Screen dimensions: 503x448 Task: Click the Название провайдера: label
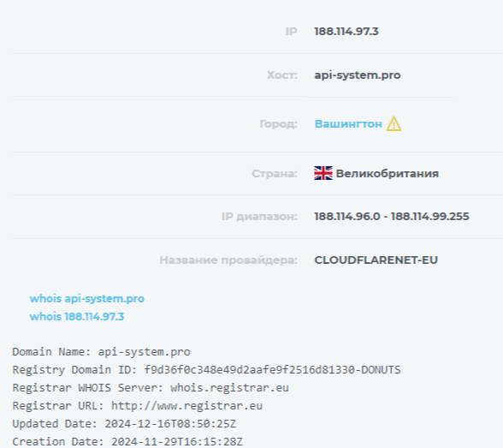[x=228, y=260]
